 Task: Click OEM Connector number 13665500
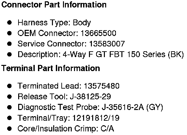pos(98,33)
